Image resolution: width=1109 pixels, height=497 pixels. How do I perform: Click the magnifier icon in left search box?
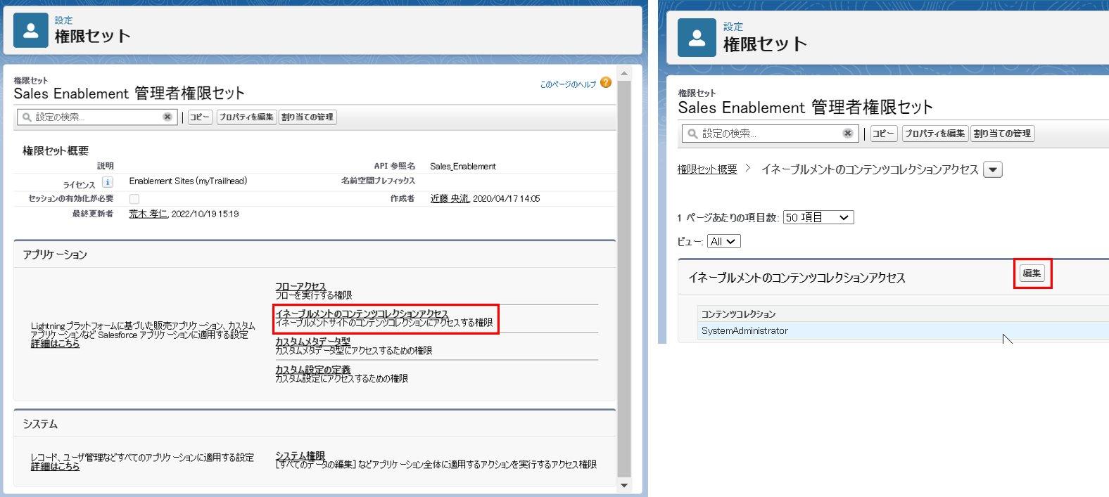[27, 117]
